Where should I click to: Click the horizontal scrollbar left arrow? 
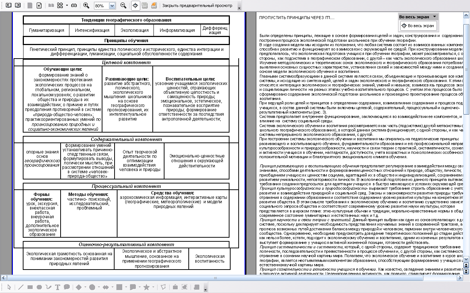point(3,278)
